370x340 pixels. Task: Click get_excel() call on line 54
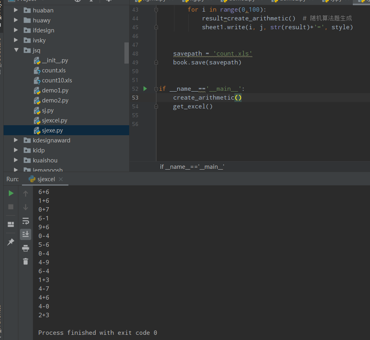click(x=193, y=107)
